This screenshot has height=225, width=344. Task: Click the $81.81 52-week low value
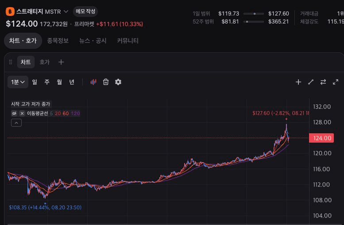click(230, 22)
